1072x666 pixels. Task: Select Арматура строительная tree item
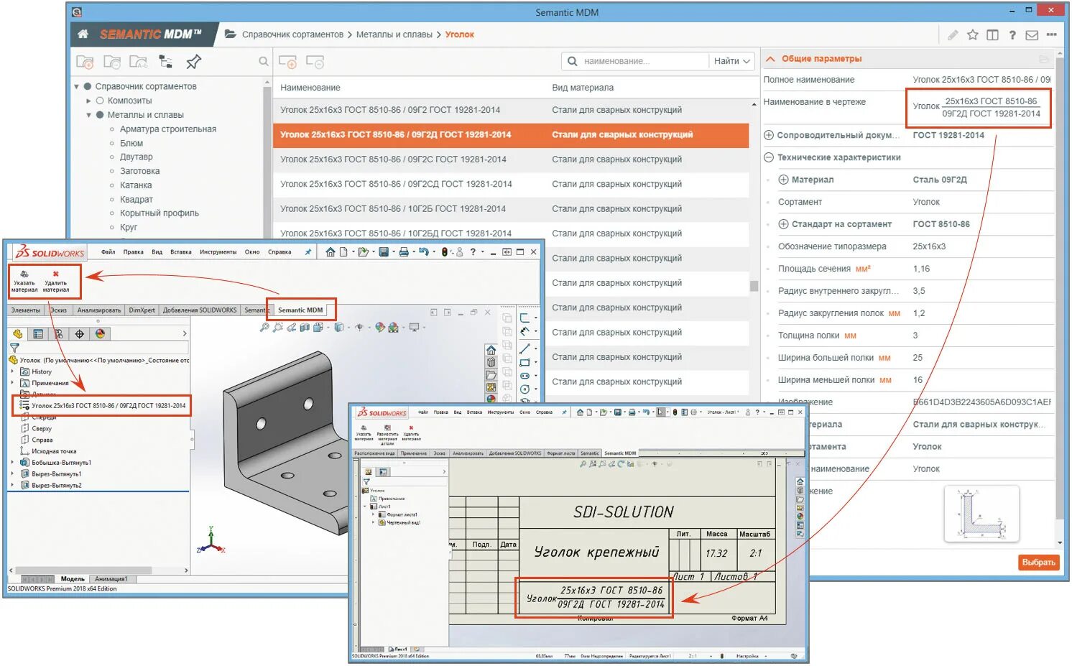tap(168, 129)
